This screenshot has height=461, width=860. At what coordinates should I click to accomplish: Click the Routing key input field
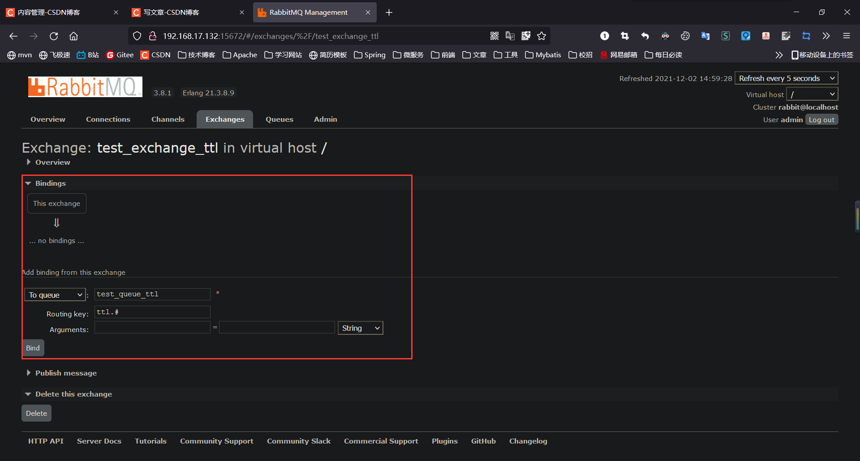[x=152, y=312]
